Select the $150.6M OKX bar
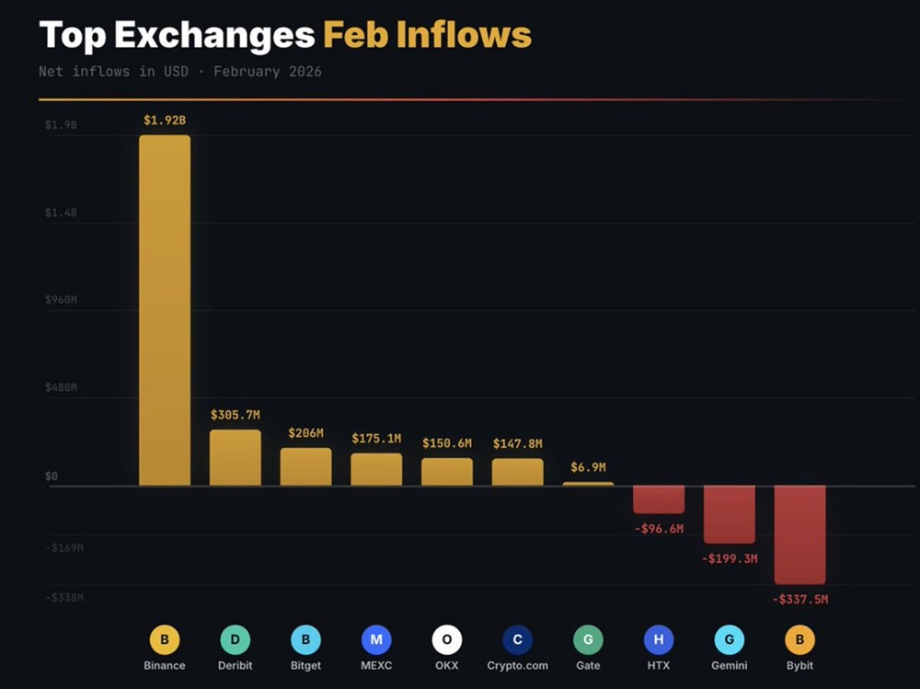 (x=447, y=472)
